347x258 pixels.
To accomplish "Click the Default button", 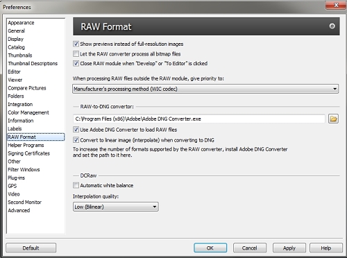I will pos(31,248).
